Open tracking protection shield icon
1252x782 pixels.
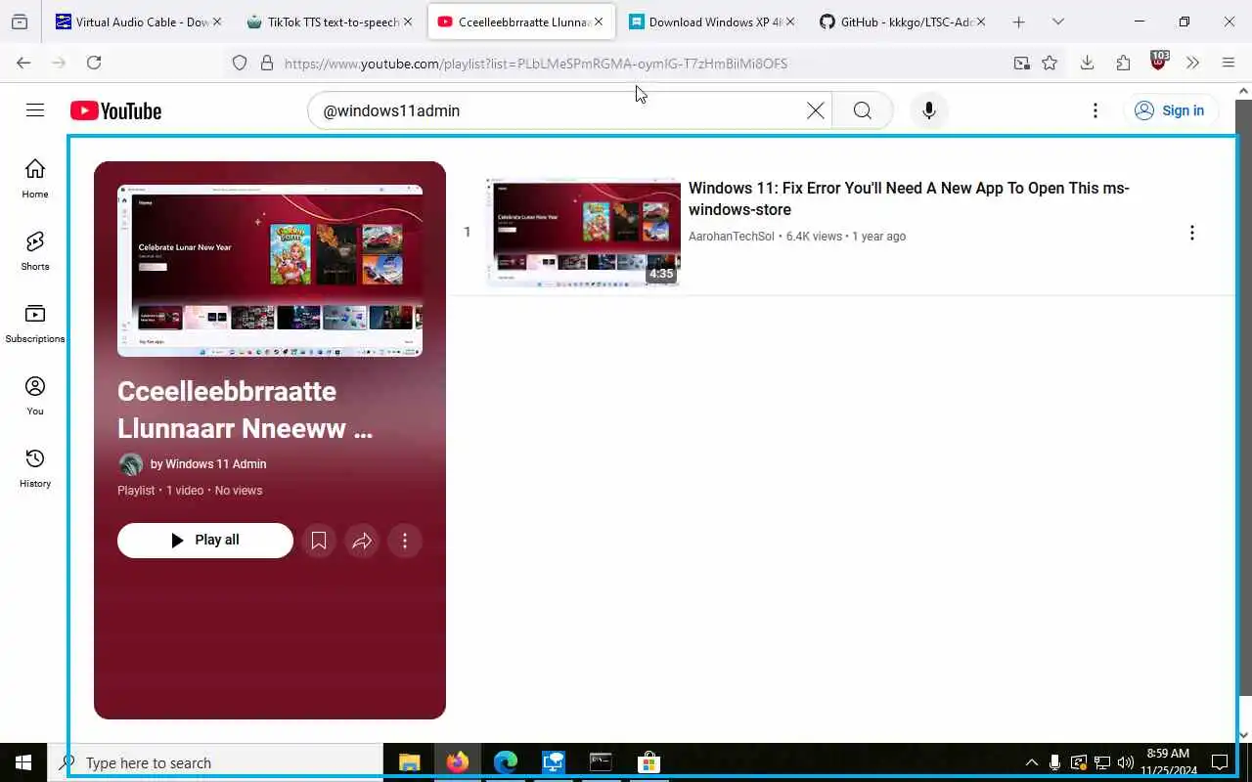point(240,64)
